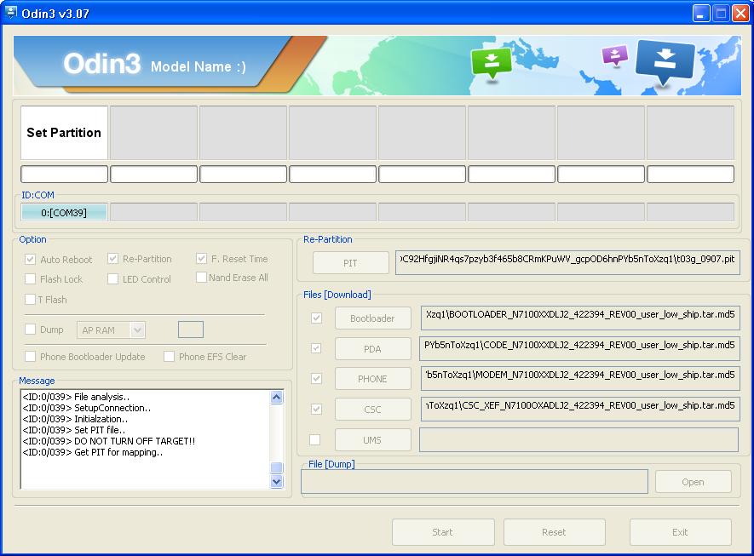Click the File Dump path field
754x556 pixels.
click(x=475, y=481)
